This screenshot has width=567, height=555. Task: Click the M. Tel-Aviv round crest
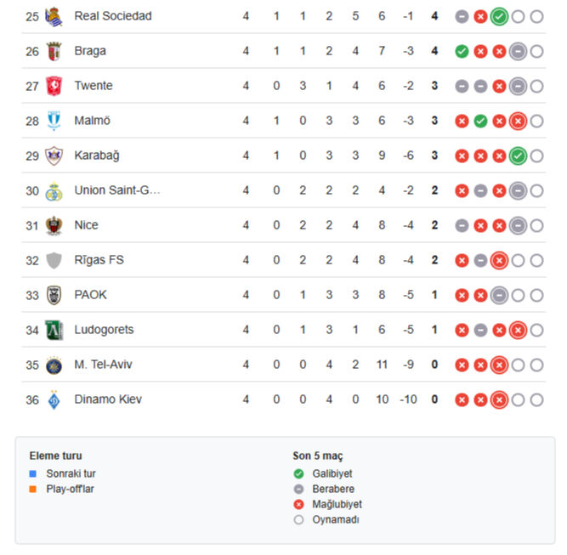click(54, 365)
